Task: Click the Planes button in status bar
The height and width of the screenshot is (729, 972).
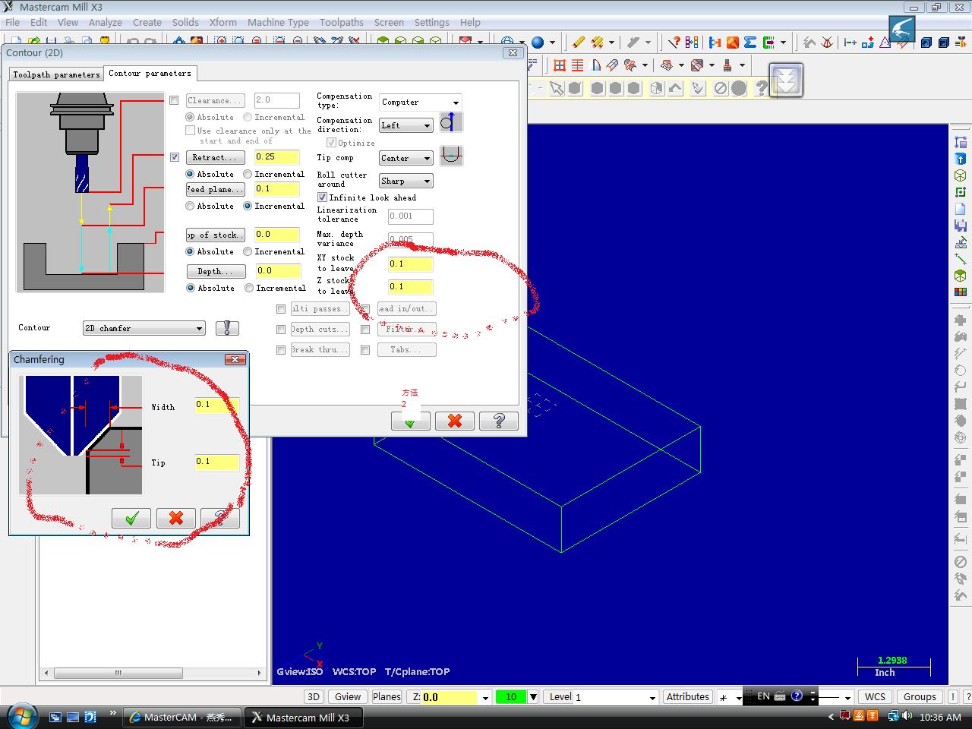Action: click(387, 697)
